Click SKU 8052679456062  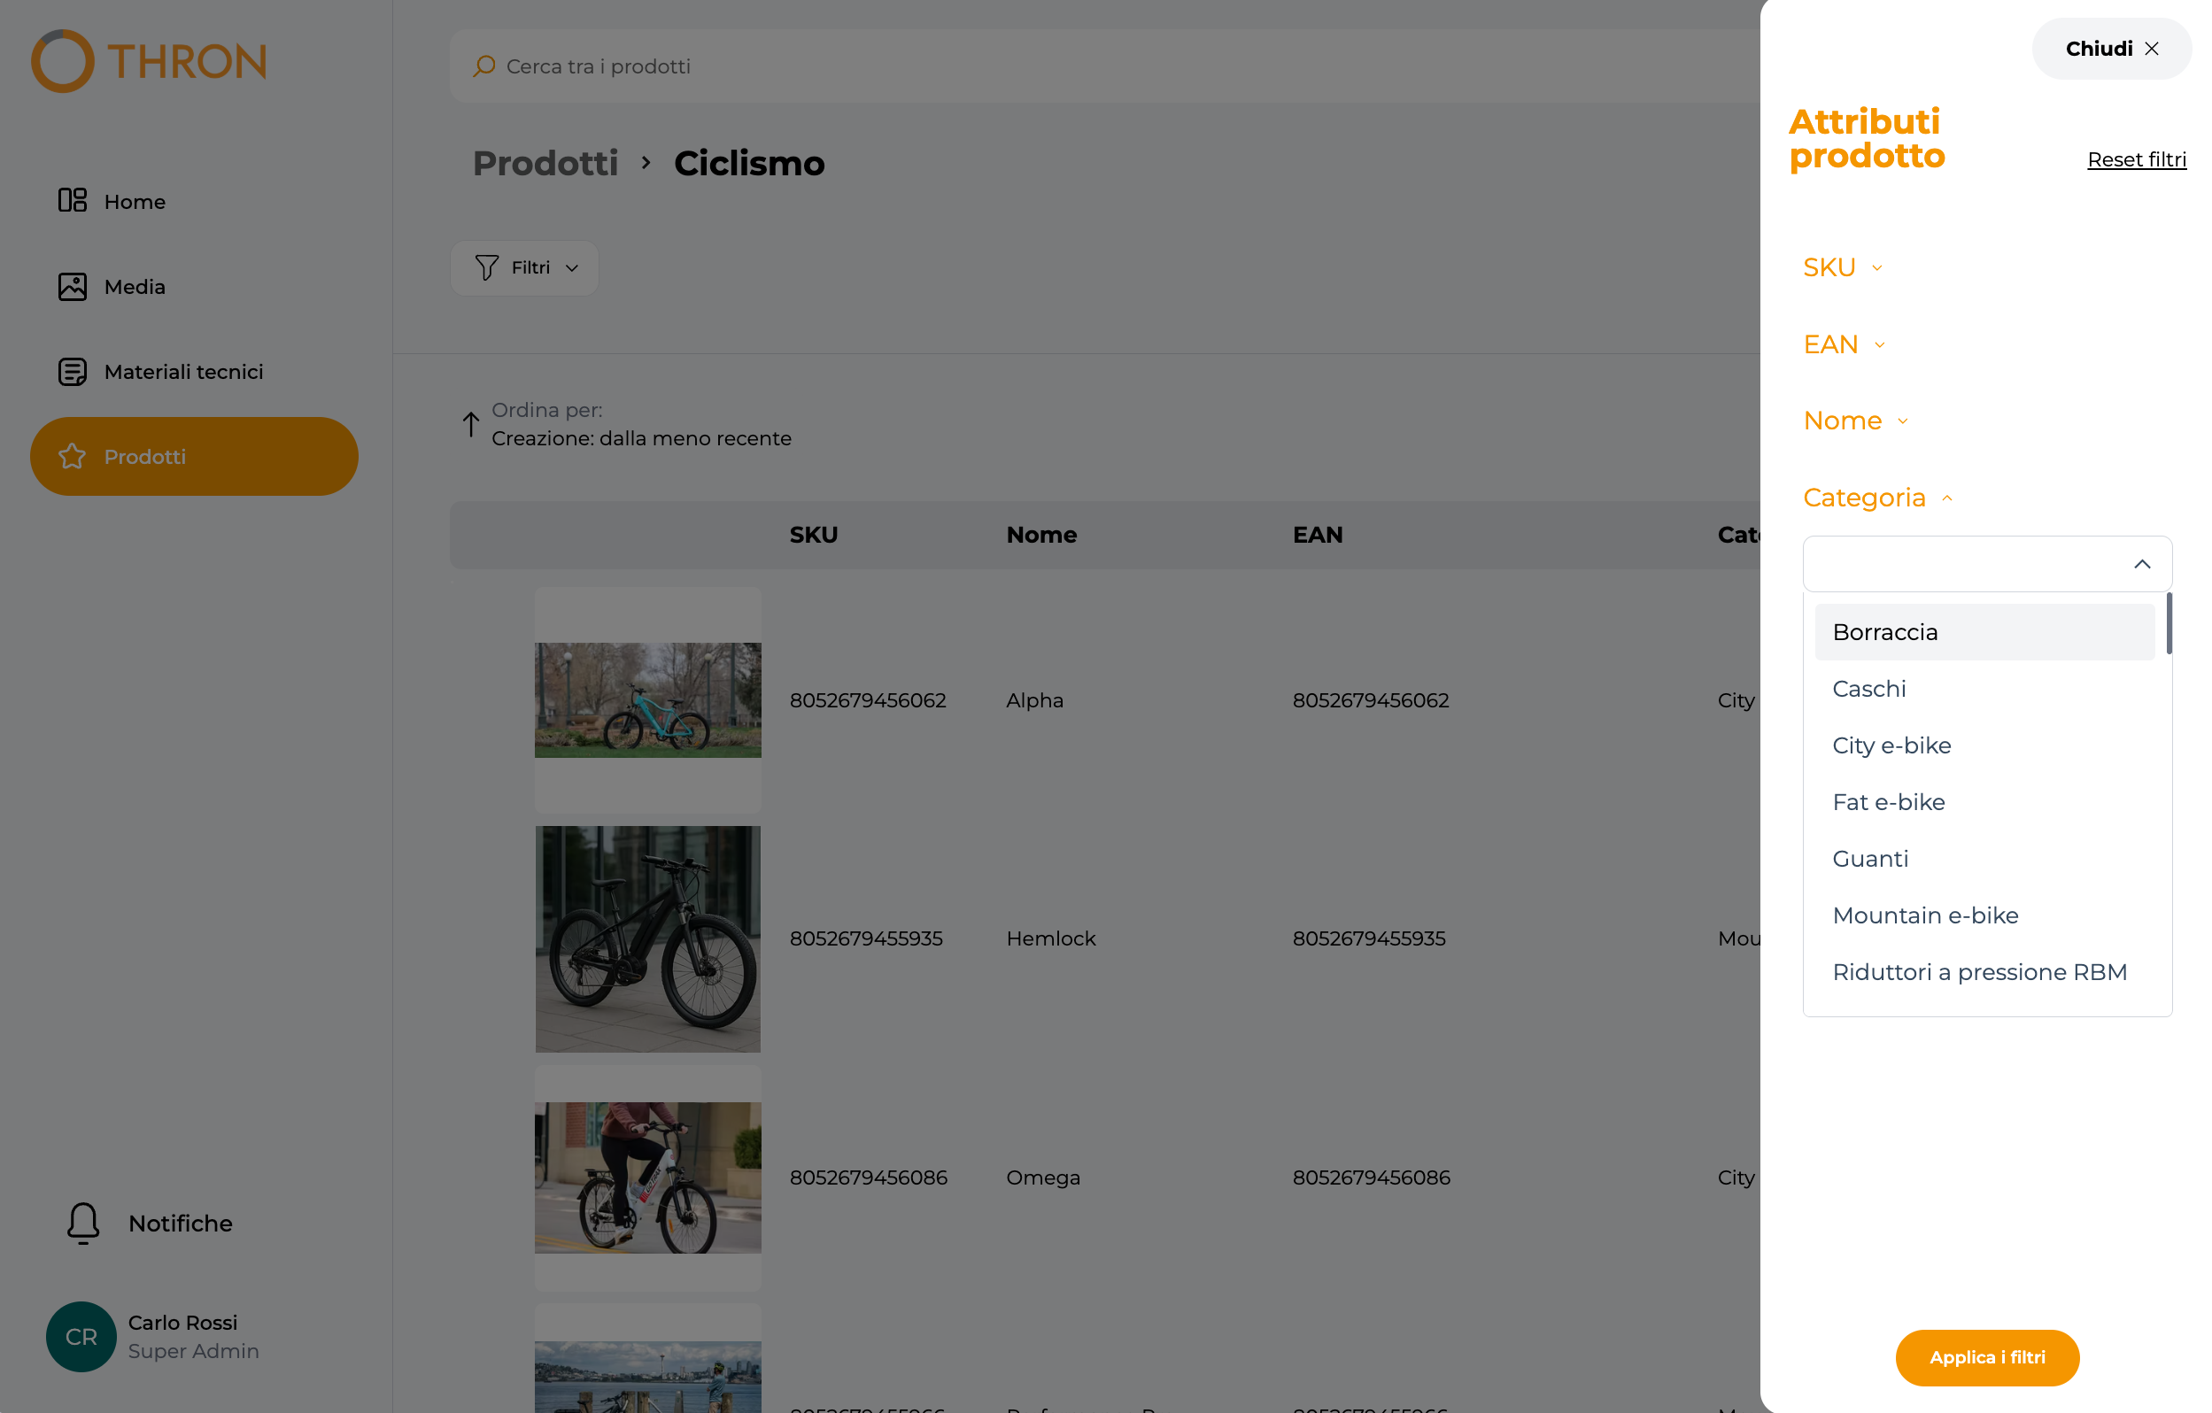(x=867, y=700)
